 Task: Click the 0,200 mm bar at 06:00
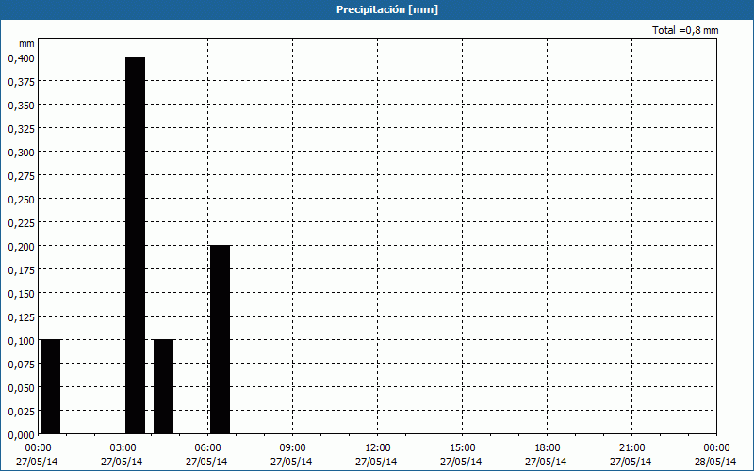click(221, 339)
